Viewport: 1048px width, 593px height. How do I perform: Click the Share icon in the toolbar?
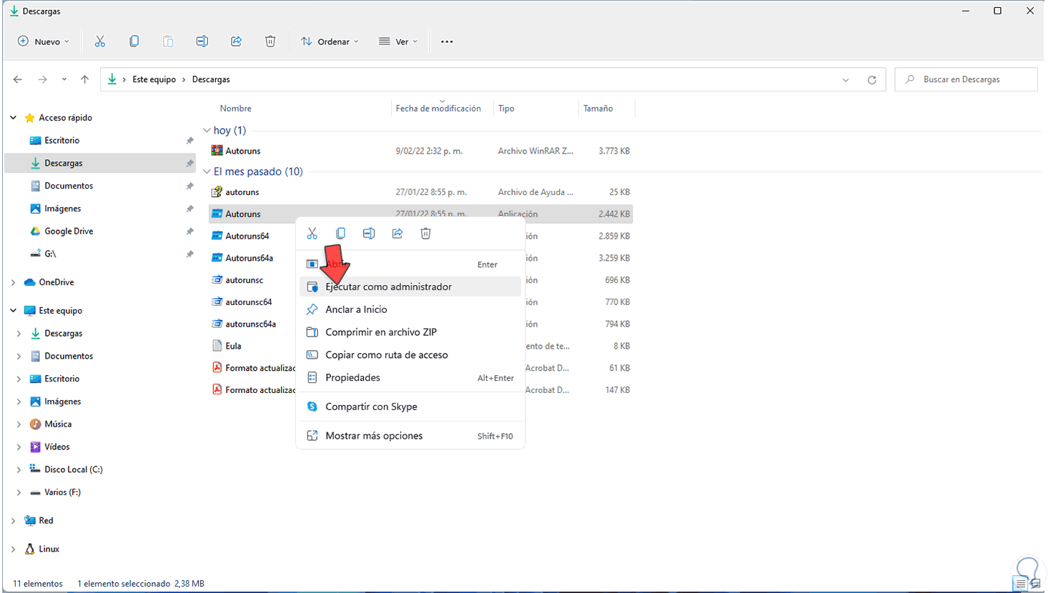[237, 41]
